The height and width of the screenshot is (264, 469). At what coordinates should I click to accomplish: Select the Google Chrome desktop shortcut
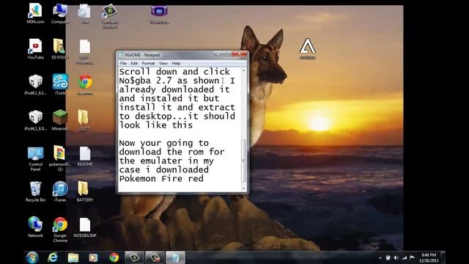click(60, 229)
